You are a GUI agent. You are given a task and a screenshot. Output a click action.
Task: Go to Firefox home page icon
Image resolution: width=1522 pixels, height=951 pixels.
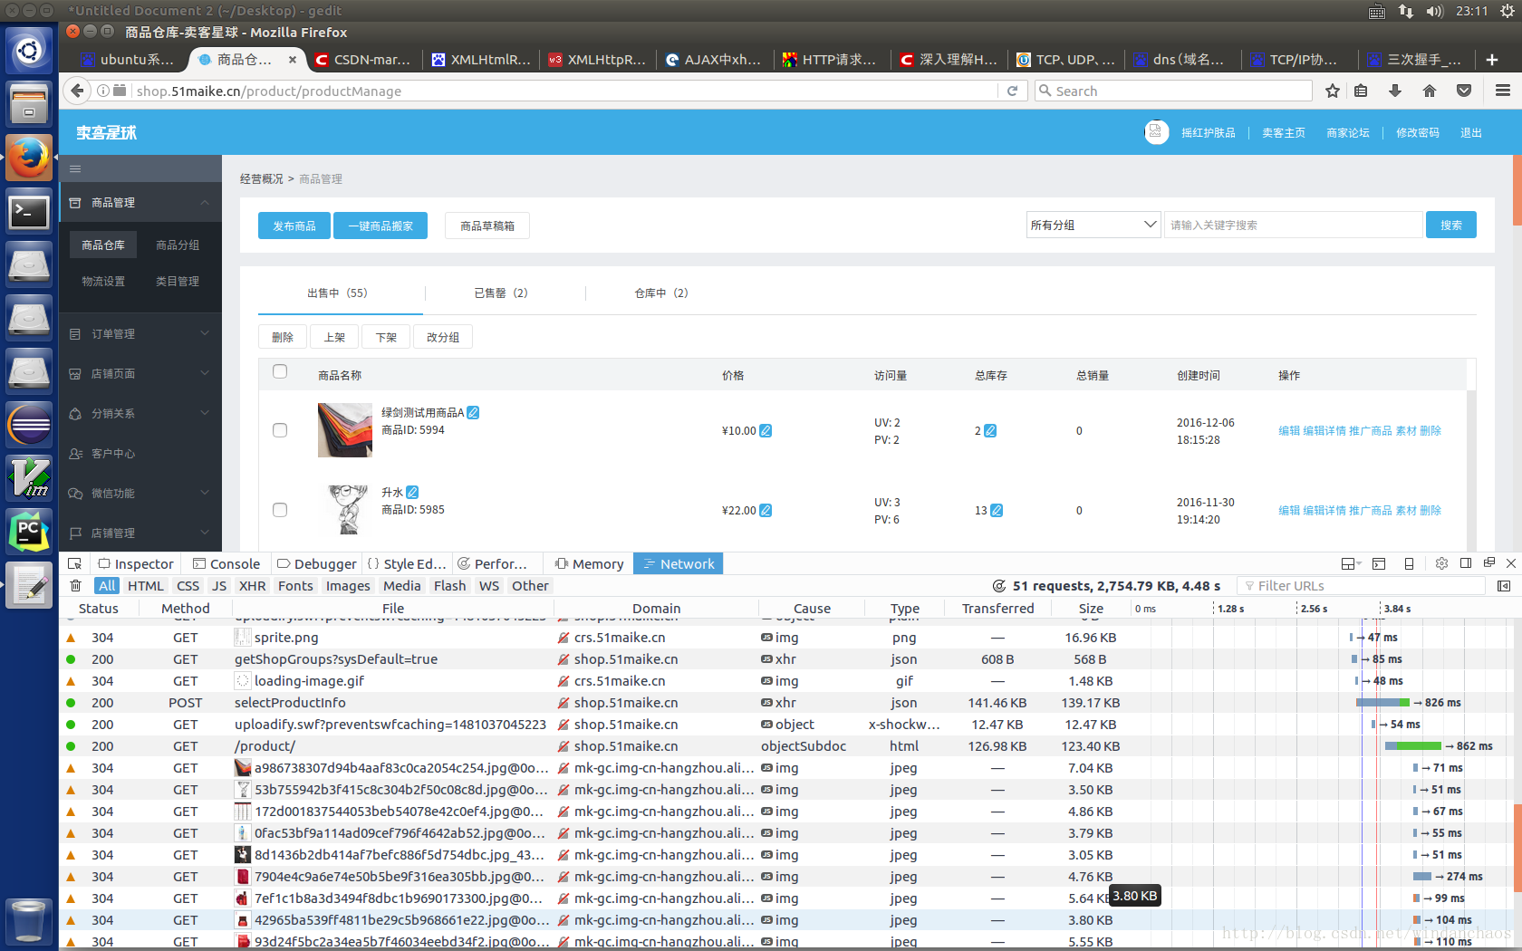click(x=1429, y=91)
